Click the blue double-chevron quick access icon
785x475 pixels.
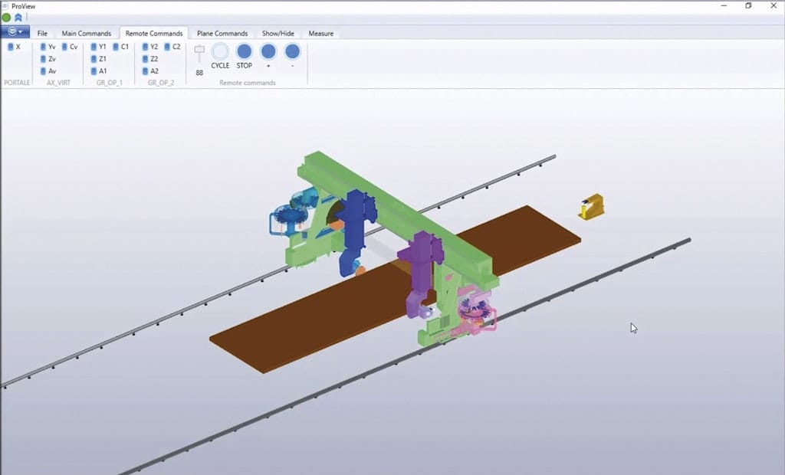pos(18,18)
